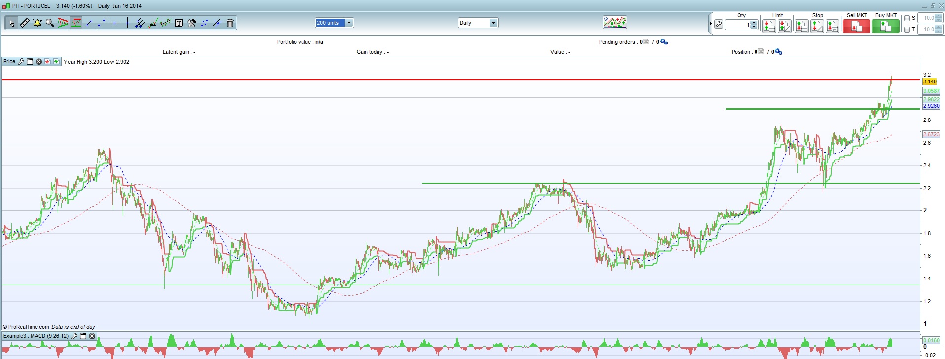Enable the S stop checkbox

point(907,18)
